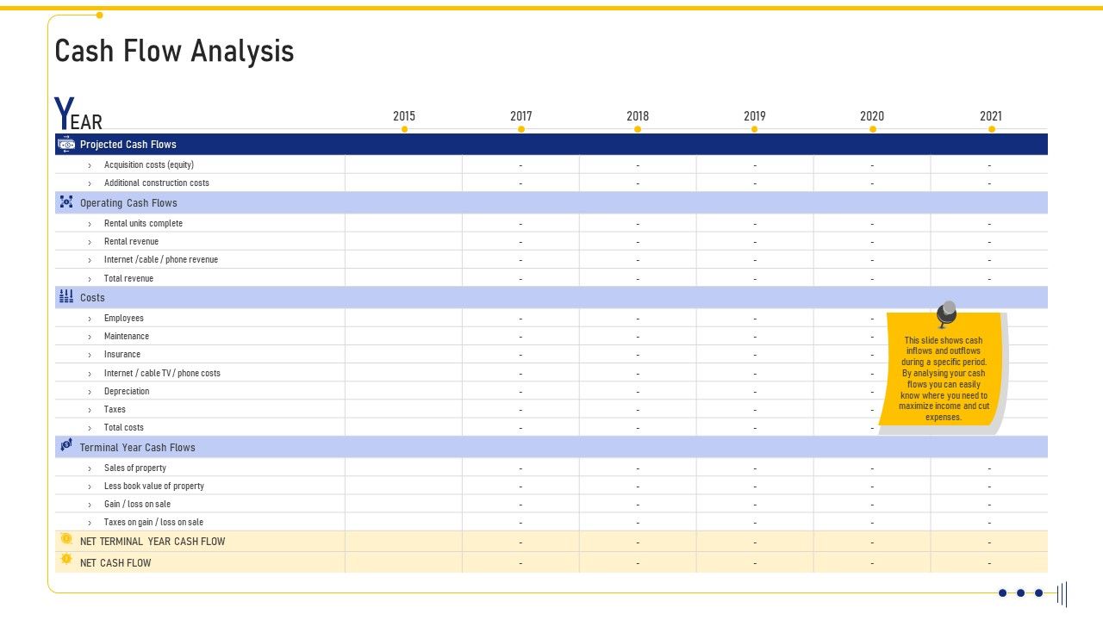
Task: Click the chevron beside Rental revenue
Action: click(x=90, y=241)
